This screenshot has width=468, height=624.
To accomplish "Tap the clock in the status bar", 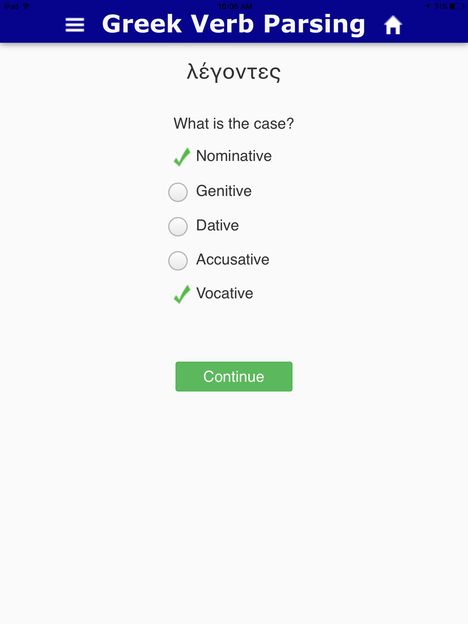I will (235, 7).
